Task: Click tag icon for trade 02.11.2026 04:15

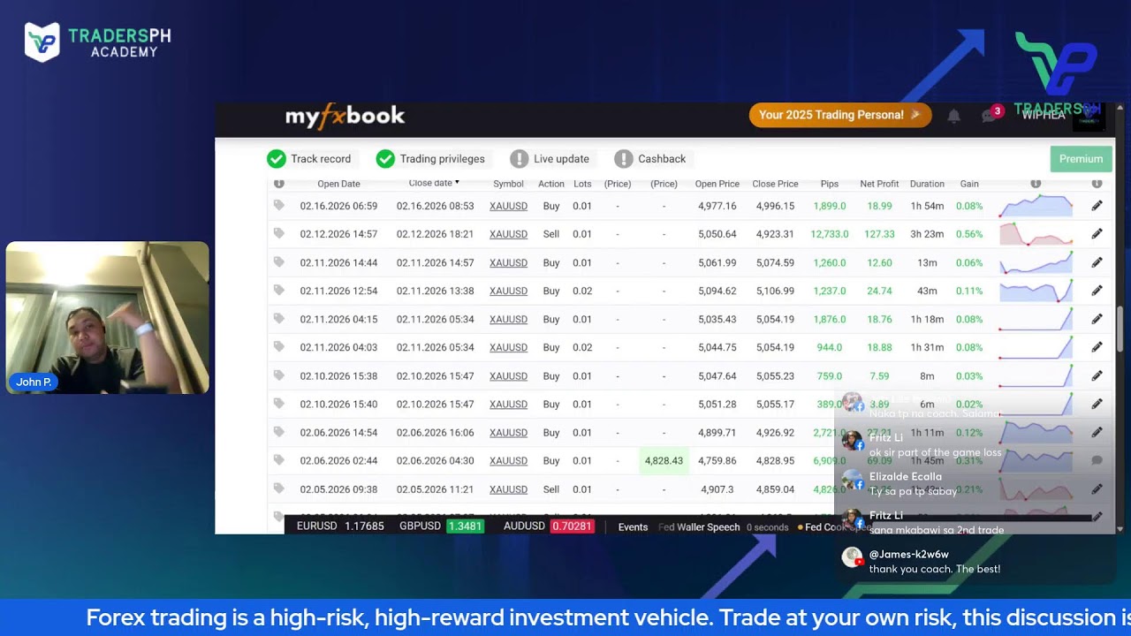Action: click(x=278, y=318)
